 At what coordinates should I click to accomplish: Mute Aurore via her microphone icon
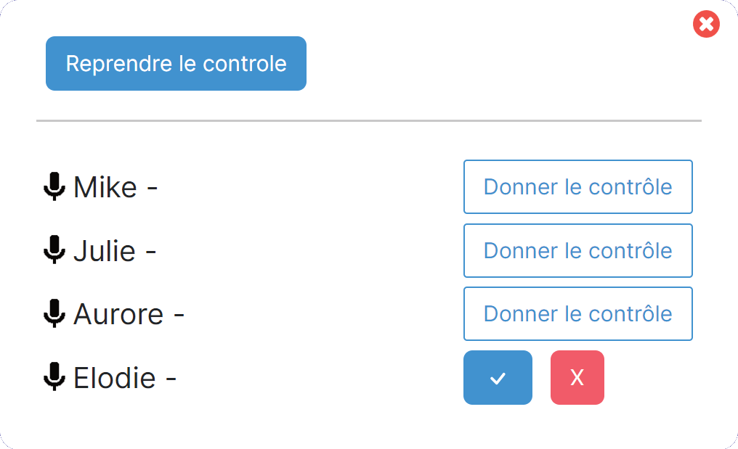tap(54, 313)
